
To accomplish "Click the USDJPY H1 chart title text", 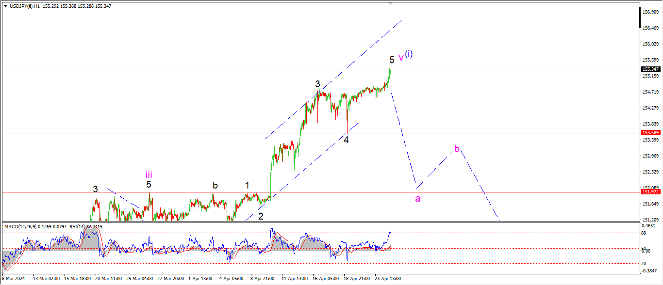I will 24,6.
